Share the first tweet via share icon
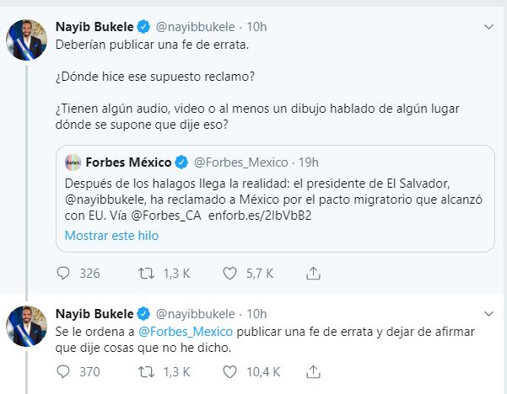Screen dimensions: 507x394 [x=313, y=273]
